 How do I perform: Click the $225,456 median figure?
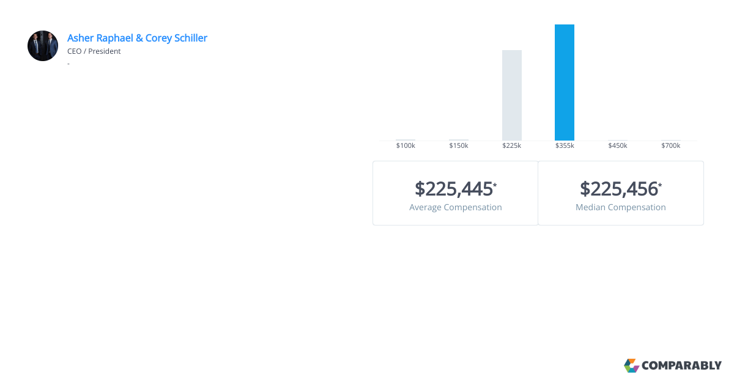click(619, 189)
